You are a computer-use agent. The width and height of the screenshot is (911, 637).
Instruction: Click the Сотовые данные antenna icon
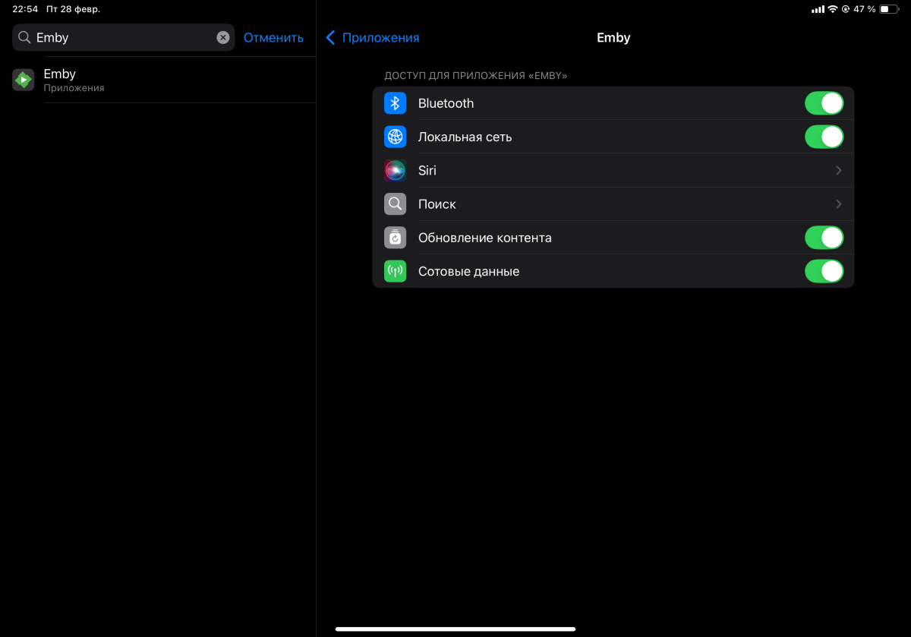(395, 271)
